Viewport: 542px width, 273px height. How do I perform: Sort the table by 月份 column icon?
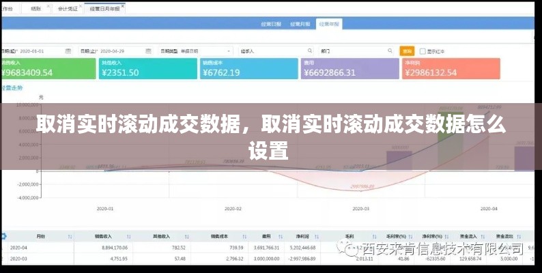70,235
